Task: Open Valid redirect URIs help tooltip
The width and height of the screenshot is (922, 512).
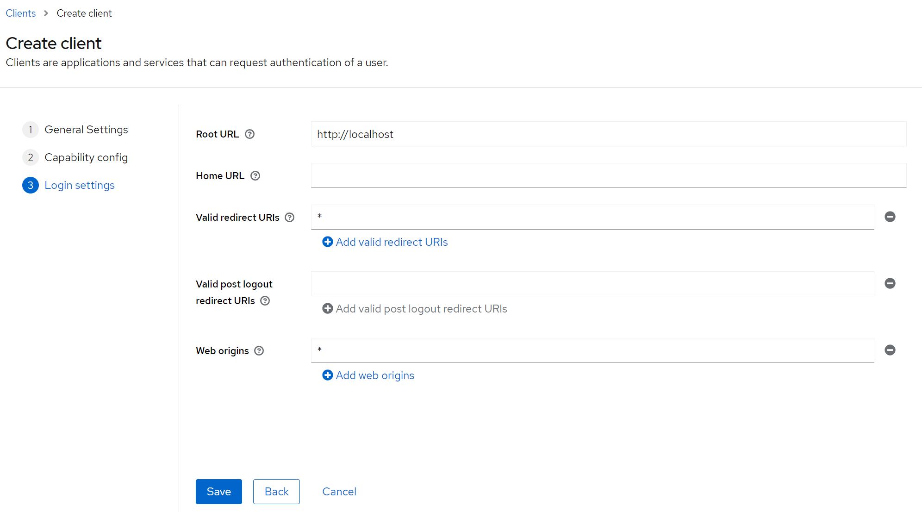Action: pyautogui.click(x=289, y=218)
